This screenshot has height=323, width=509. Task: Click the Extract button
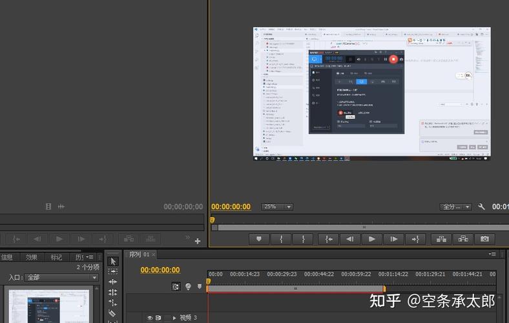point(463,239)
